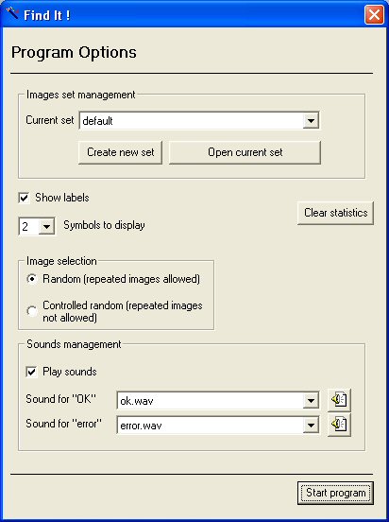Close the Find It! options window

[375, 15]
